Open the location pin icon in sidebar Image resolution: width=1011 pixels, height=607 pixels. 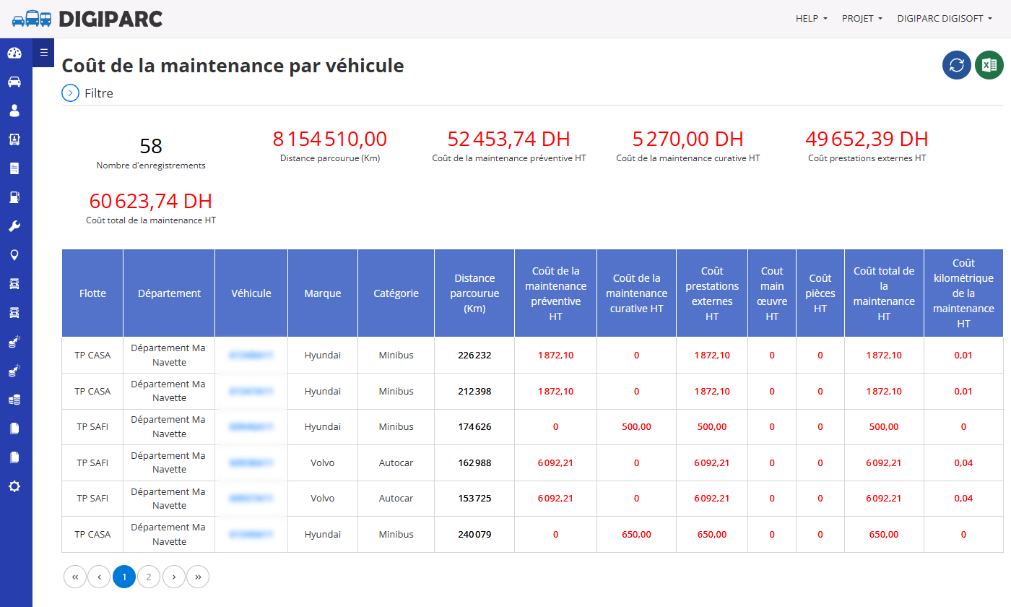[14, 255]
